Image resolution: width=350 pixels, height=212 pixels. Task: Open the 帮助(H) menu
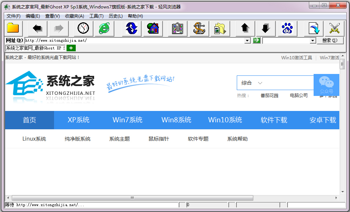(x=135, y=16)
